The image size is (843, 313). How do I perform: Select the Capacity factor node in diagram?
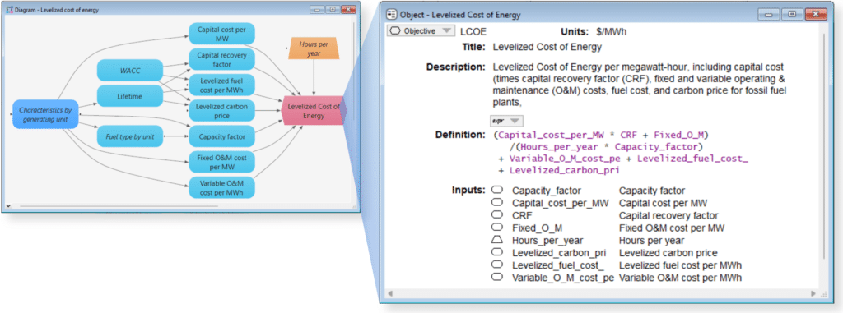(x=221, y=136)
